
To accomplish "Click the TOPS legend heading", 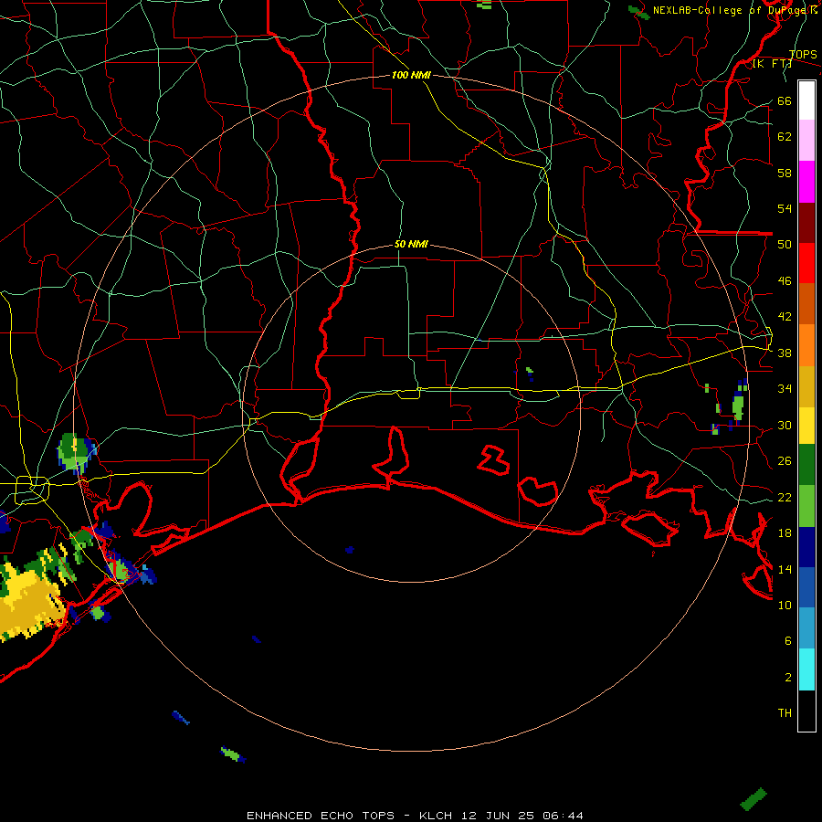I will (803, 54).
